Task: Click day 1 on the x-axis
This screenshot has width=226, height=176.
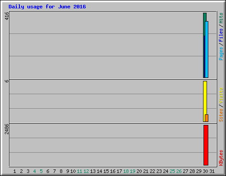Action: click(x=15, y=171)
